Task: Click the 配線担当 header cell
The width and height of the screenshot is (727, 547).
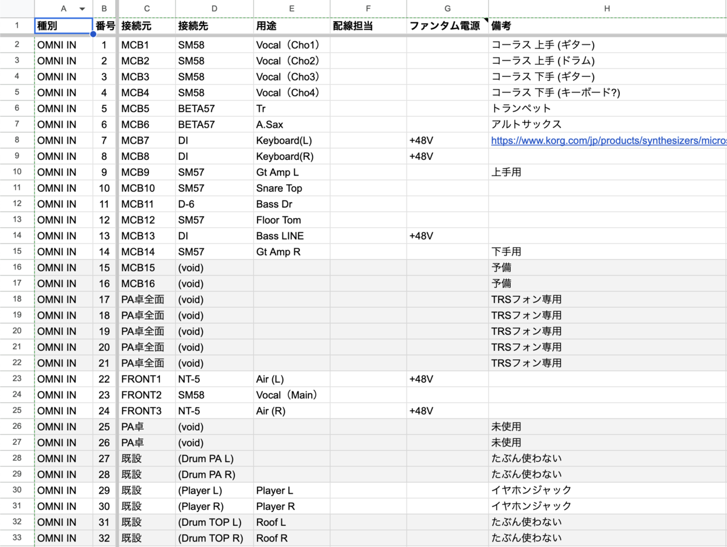Action: 369,27
